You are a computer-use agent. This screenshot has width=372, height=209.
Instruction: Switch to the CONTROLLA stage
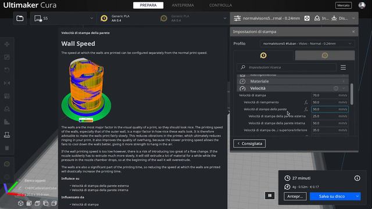[x=220, y=5]
